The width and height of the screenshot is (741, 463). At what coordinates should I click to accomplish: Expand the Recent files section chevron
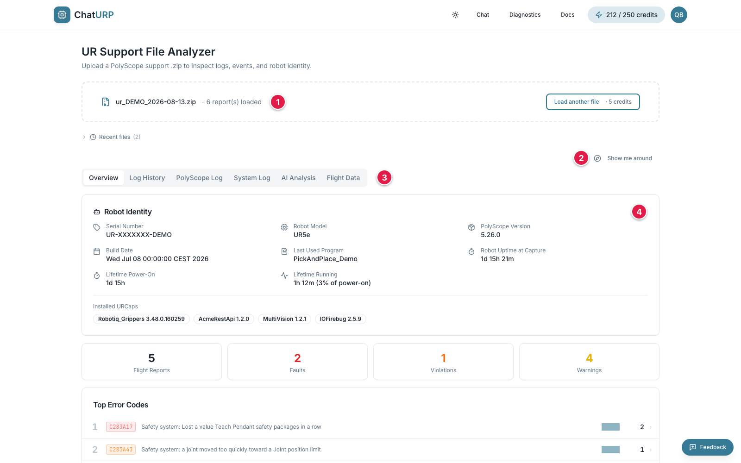84,137
